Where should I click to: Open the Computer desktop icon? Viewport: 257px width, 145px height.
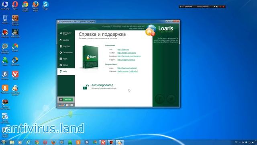click(5, 5)
